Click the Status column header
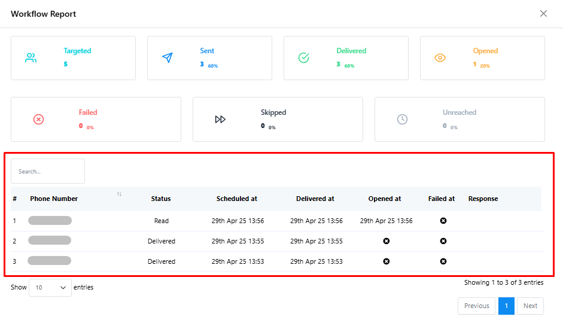The height and width of the screenshot is (329, 563). point(161,199)
